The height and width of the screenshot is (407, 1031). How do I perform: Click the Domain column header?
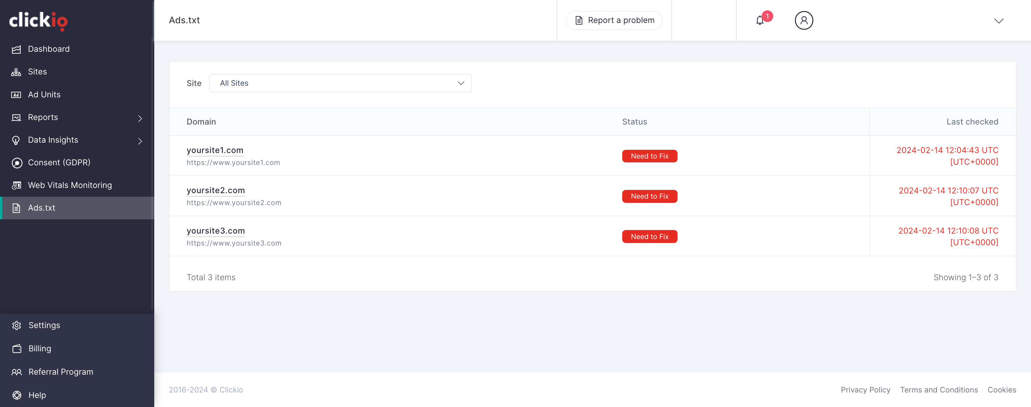(x=201, y=122)
